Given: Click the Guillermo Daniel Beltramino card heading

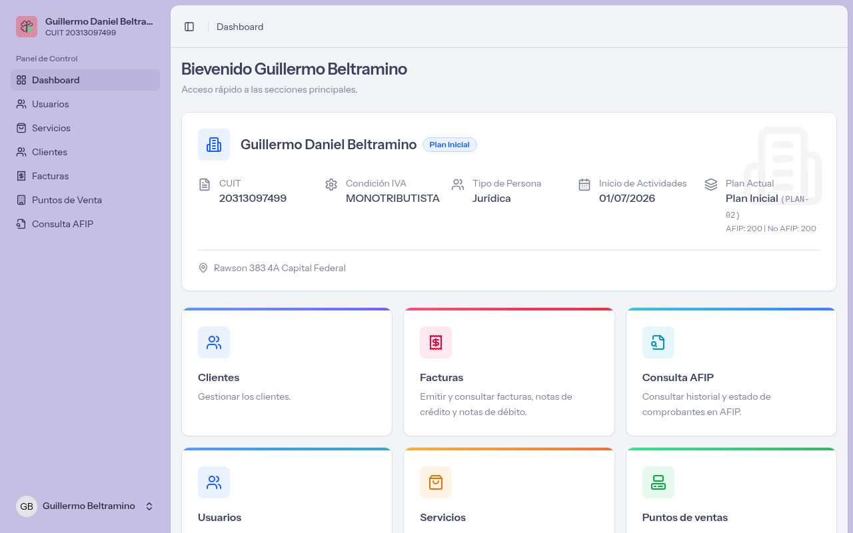Looking at the screenshot, I should coord(329,145).
